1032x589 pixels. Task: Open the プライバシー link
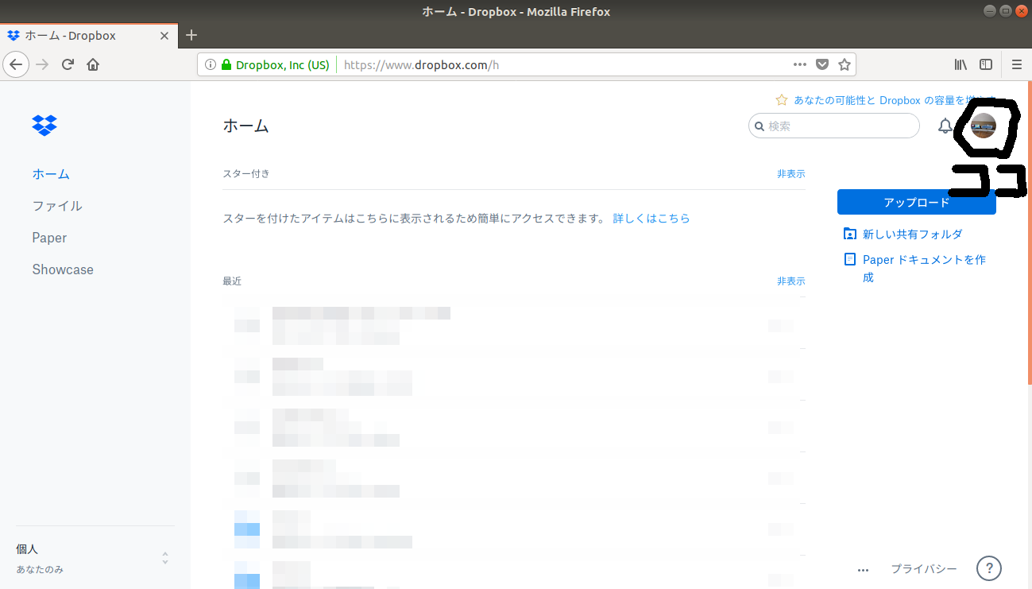924,569
